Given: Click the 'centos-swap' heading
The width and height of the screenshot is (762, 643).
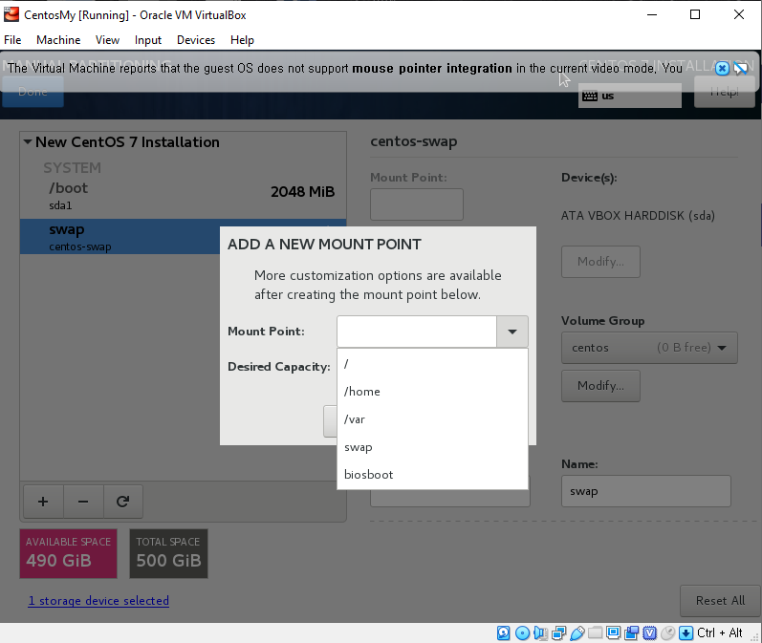Looking at the screenshot, I should coord(414,141).
